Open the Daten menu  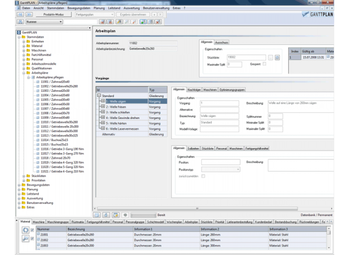[x=26, y=8]
